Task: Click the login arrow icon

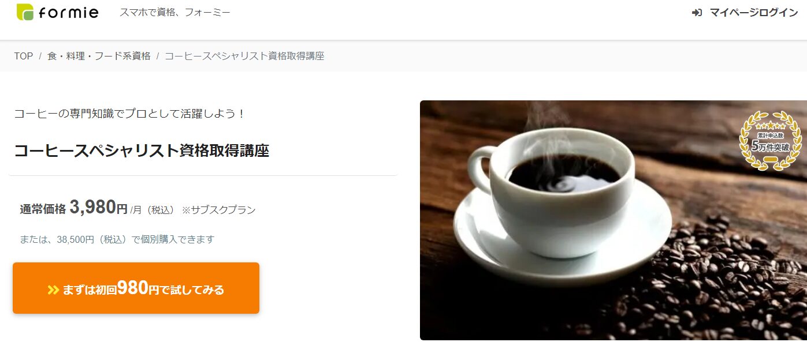Action: tap(697, 12)
